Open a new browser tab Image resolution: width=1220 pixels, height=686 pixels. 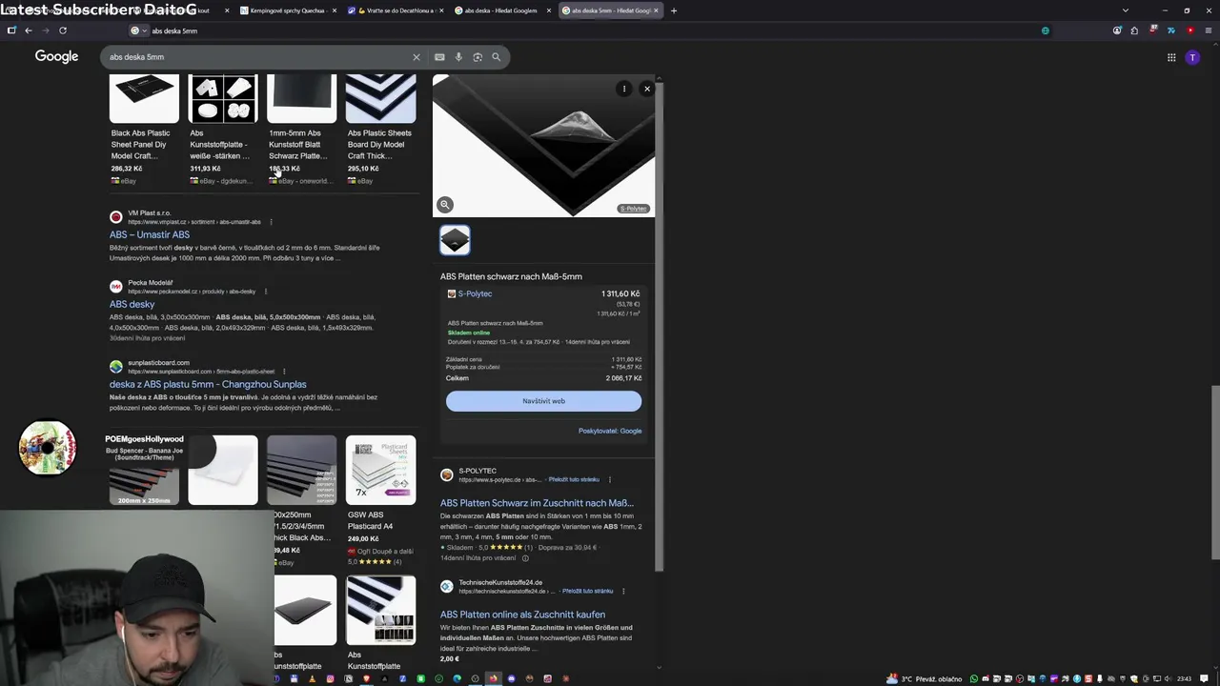point(674,10)
